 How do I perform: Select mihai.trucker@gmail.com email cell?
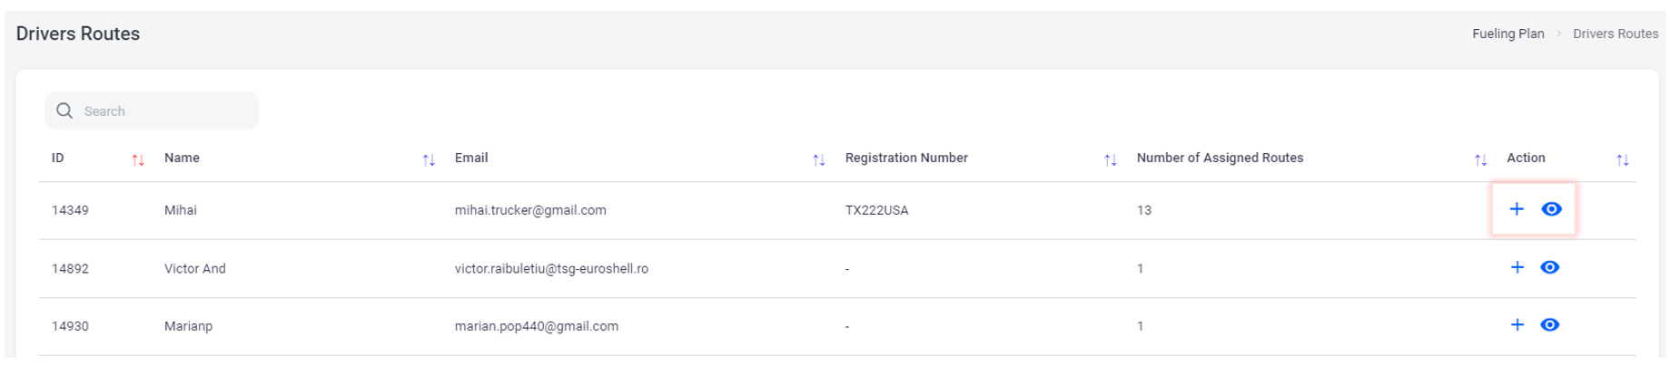530,210
